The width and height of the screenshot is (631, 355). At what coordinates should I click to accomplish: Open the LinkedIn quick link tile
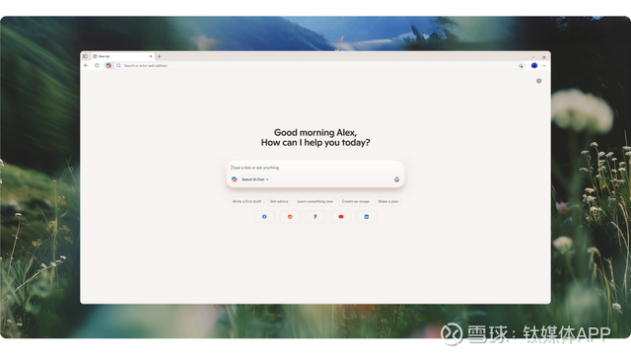coord(366,217)
